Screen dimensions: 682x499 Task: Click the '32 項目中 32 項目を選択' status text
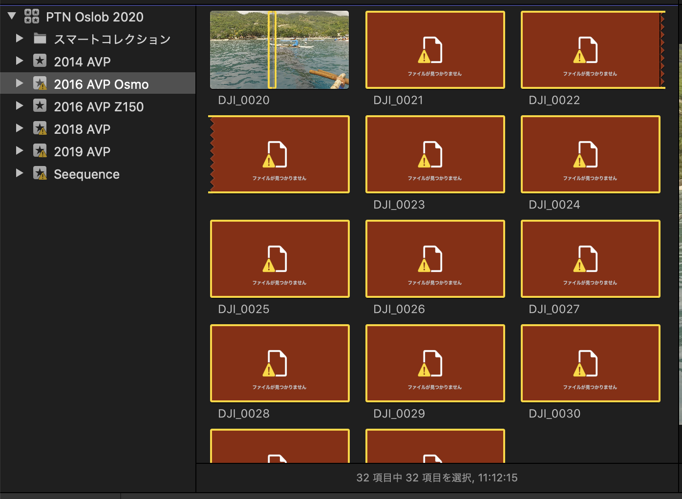414,478
